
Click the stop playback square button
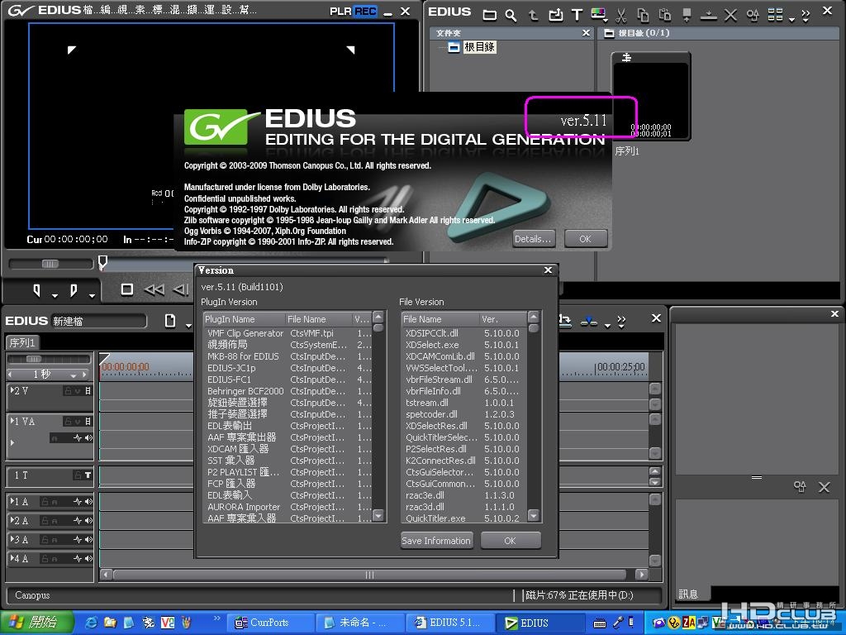tap(126, 290)
